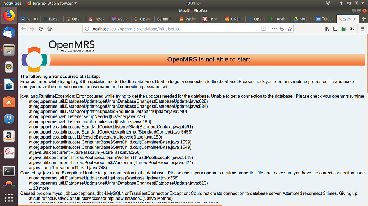Open the mail client from the dock
Image resolution: width=368 pixels, height=206 pixels.
pos(9,33)
